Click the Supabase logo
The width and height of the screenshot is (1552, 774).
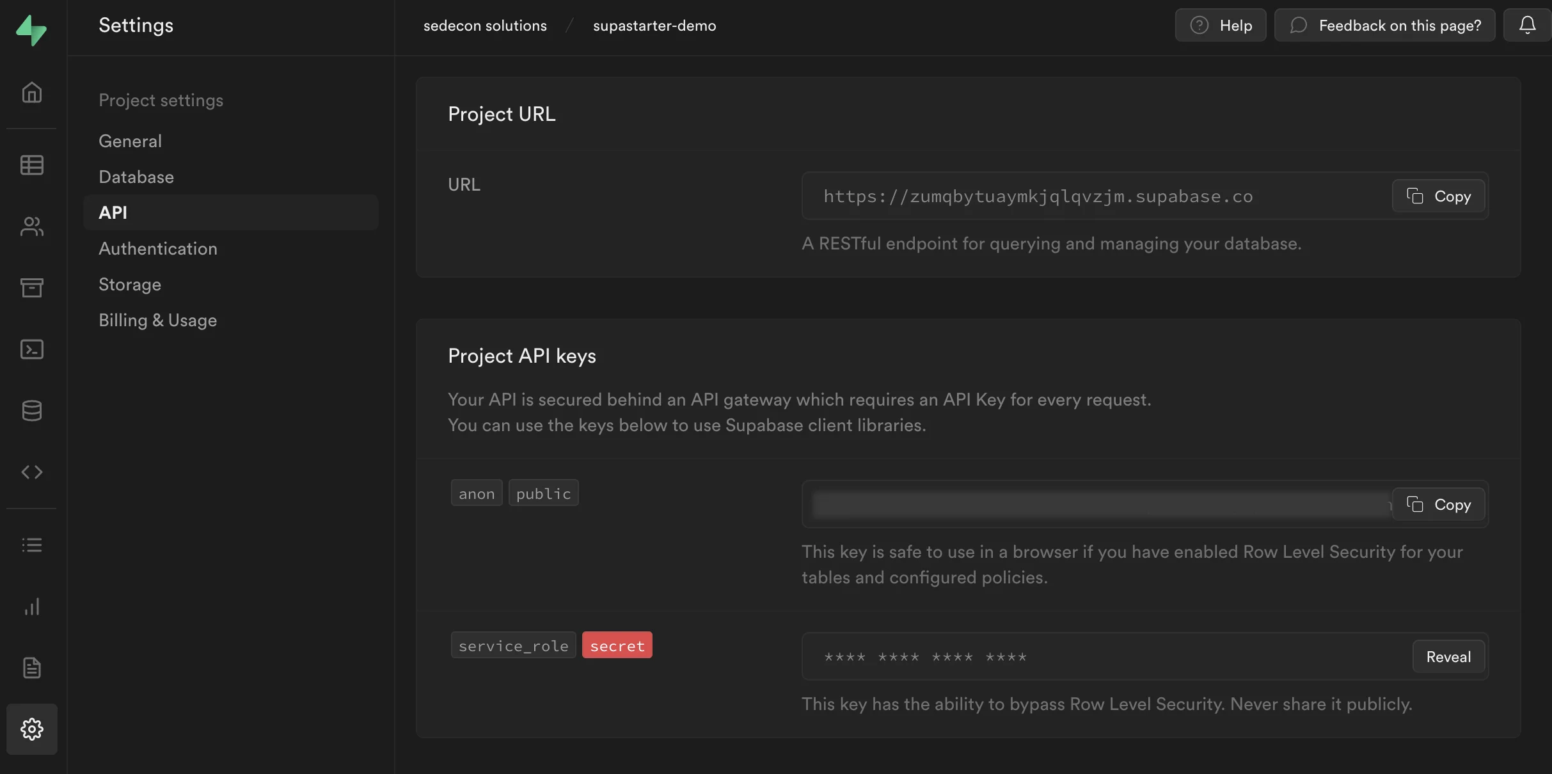click(31, 29)
